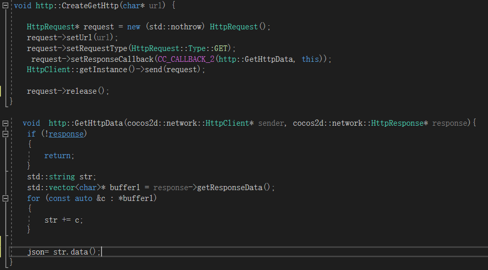The height and width of the screenshot is (270, 488).
Task: Click the 'CreateGetHttp' function name
Action: [90, 6]
